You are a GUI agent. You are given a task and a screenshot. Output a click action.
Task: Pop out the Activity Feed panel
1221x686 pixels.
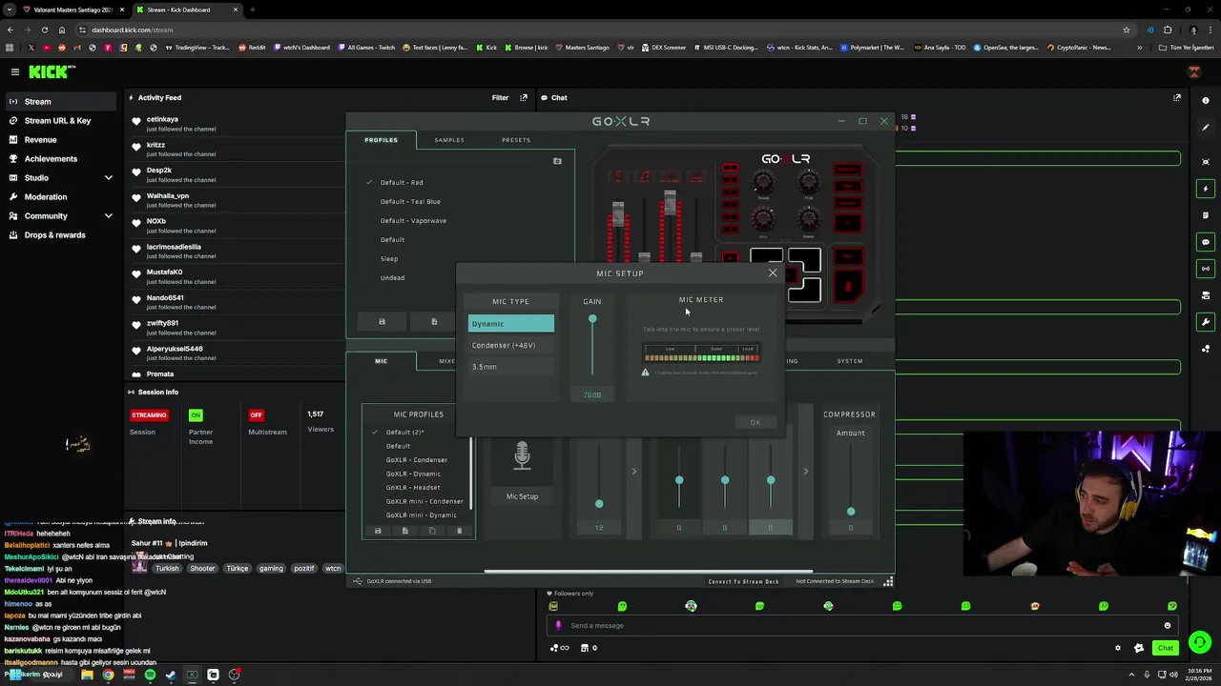click(x=524, y=97)
